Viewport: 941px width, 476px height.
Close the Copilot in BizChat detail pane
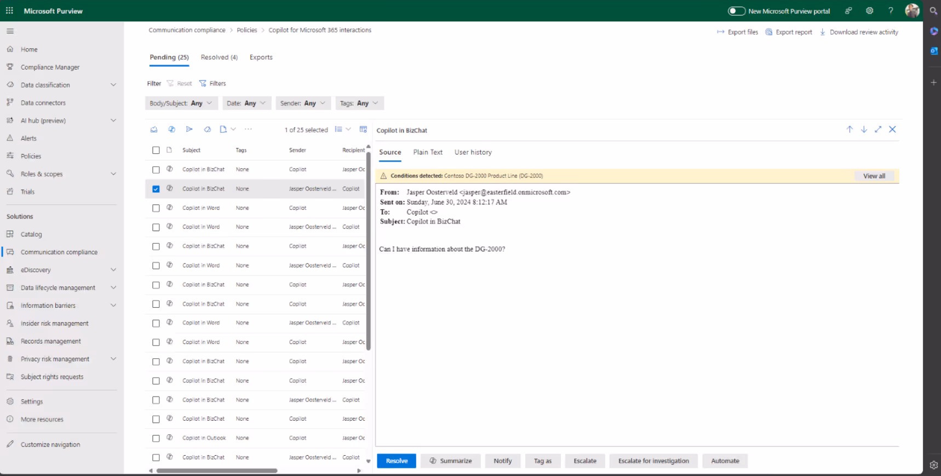click(892, 129)
